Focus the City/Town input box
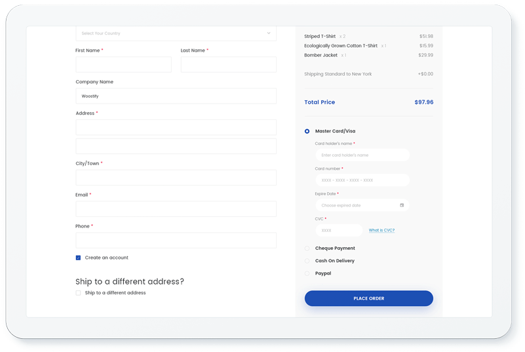This screenshot has width=525, height=352. [x=176, y=178]
